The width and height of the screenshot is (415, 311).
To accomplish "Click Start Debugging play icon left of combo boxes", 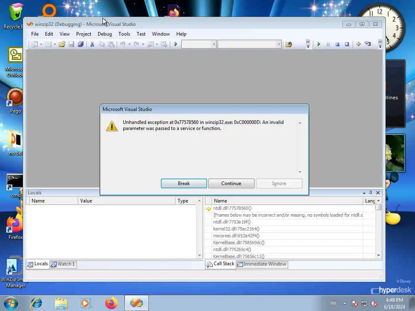I will tap(176, 44).
